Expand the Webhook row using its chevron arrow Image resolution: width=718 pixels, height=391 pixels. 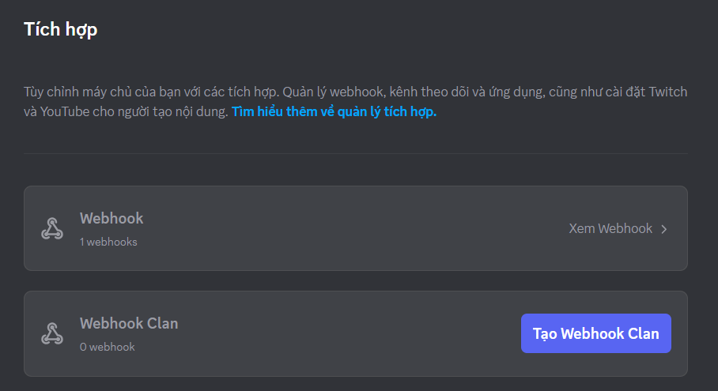pos(664,229)
